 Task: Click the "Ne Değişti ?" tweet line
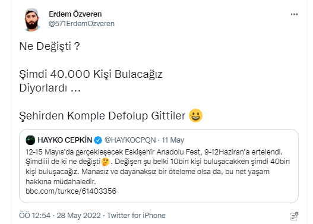(49, 46)
